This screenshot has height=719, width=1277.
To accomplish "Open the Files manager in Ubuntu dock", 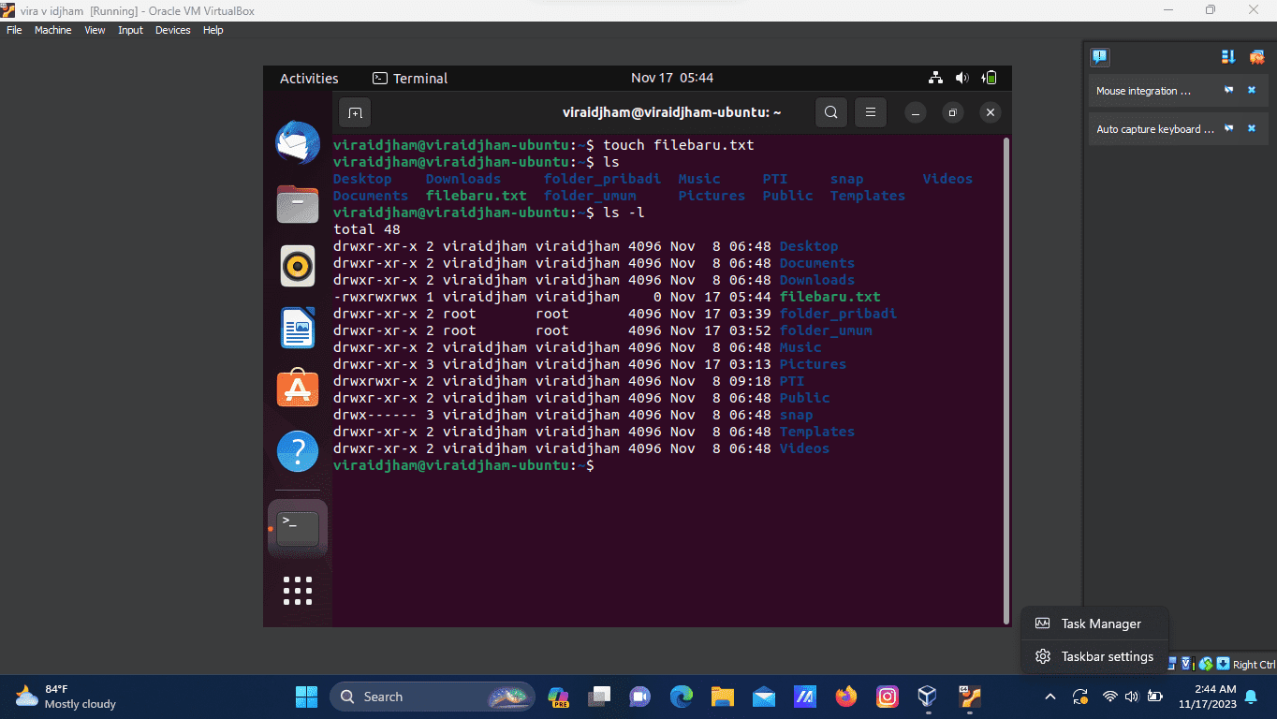I will click(298, 203).
